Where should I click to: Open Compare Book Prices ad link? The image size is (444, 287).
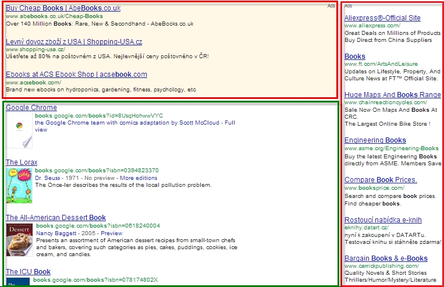[381, 180]
